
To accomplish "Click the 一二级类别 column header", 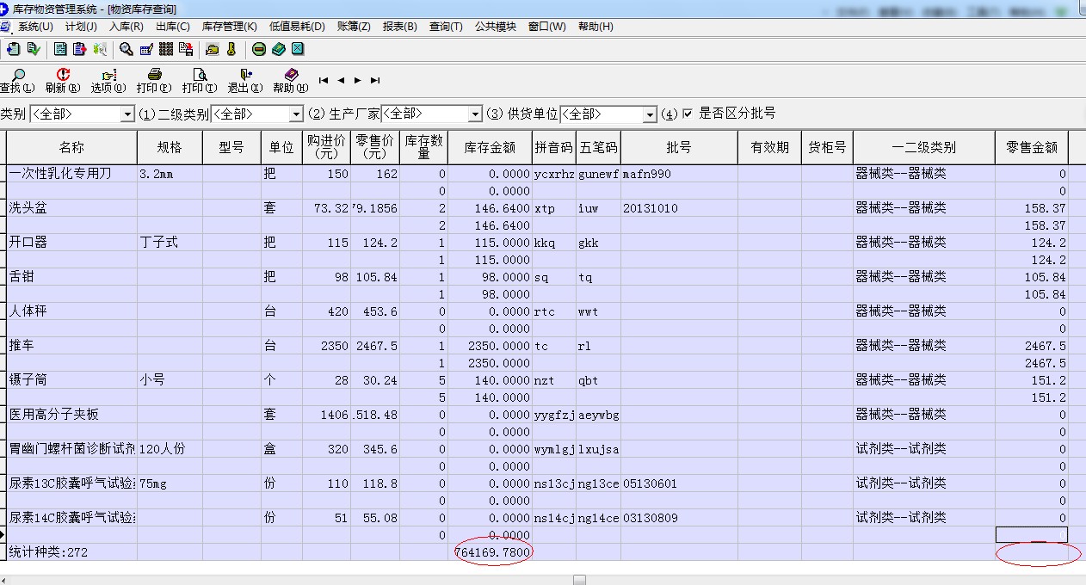I will pos(924,147).
